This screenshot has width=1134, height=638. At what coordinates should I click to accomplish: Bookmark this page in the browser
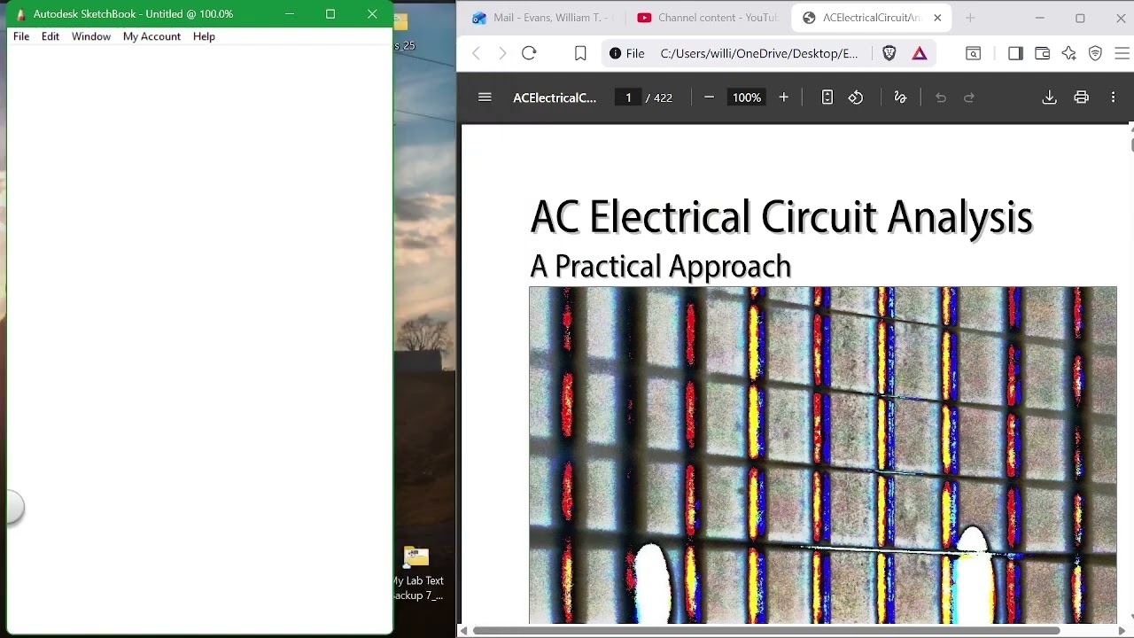(580, 53)
